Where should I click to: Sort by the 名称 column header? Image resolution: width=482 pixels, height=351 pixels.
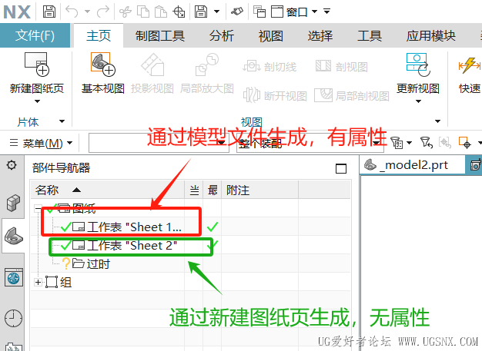click(108, 190)
